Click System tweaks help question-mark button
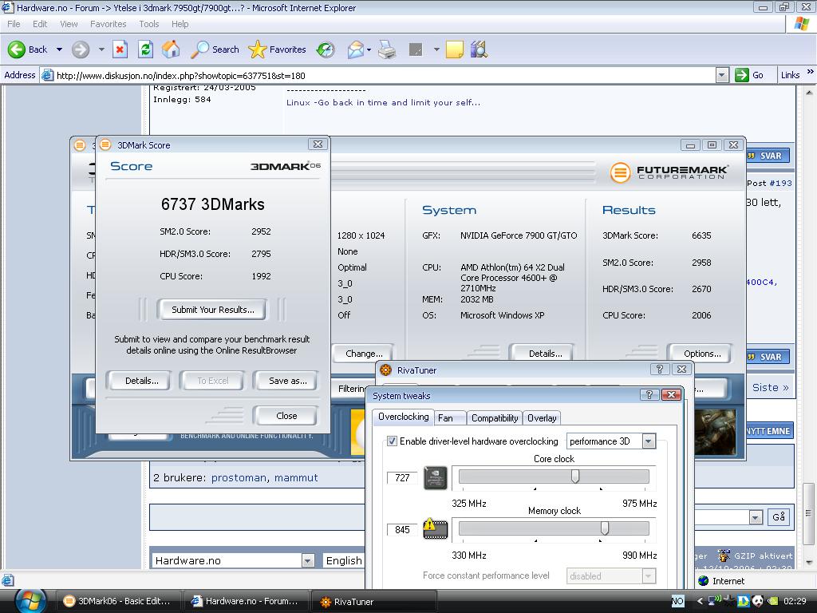The image size is (817, 613). click(x=649, y=394)
